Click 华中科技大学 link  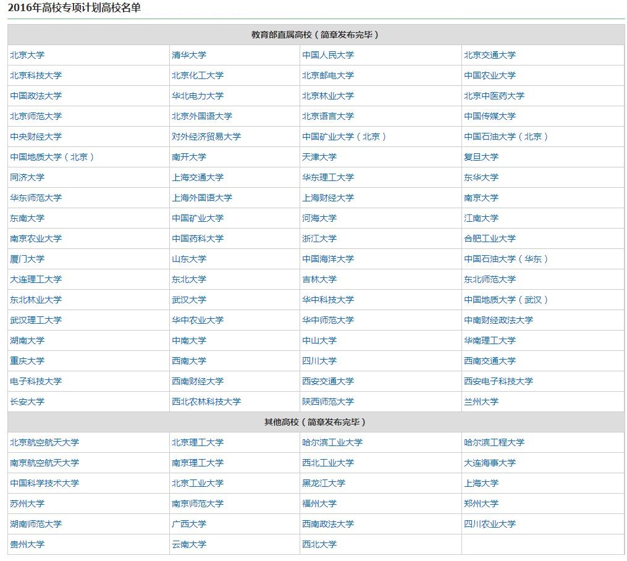click(328, 300)
